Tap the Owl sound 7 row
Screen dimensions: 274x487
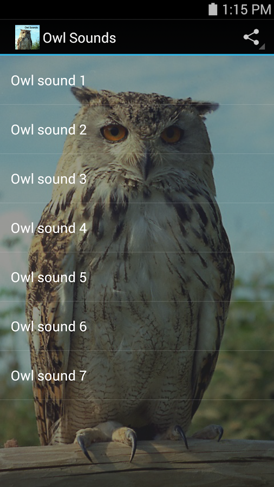tap(137, 375)
